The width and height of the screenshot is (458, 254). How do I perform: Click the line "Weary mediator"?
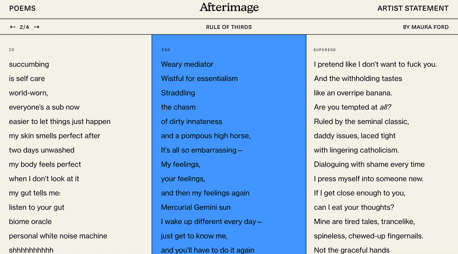(x=187, y=65)
